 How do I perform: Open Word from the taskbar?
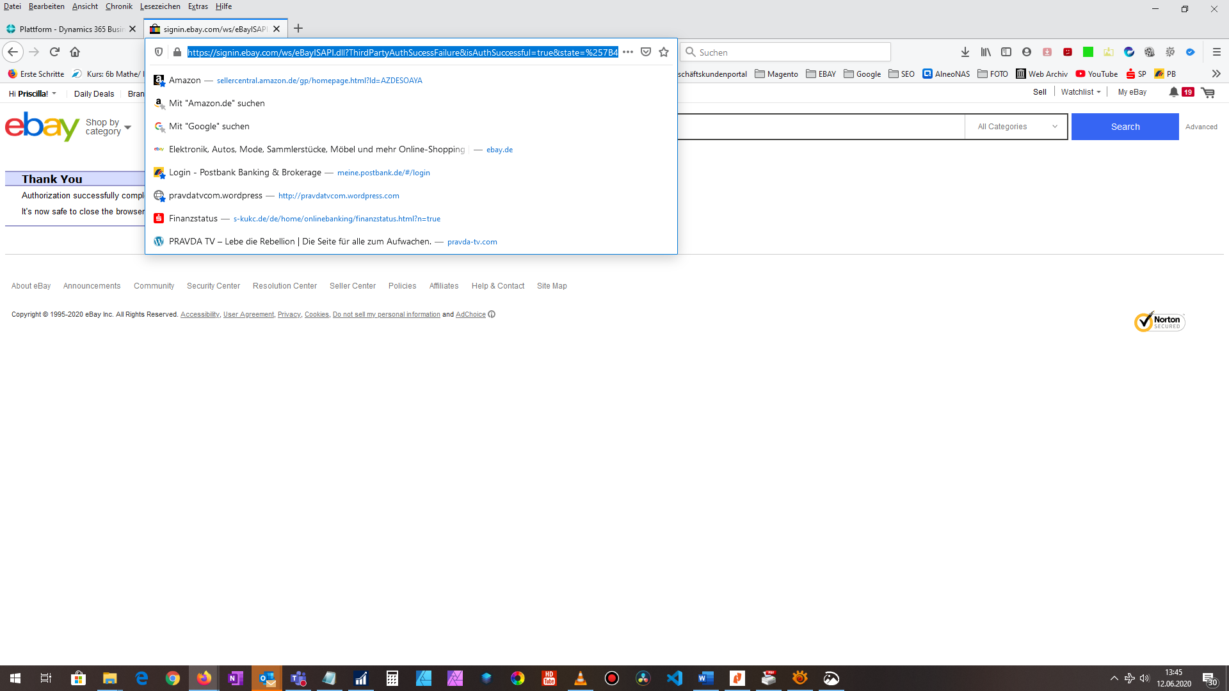pos(706,678)
